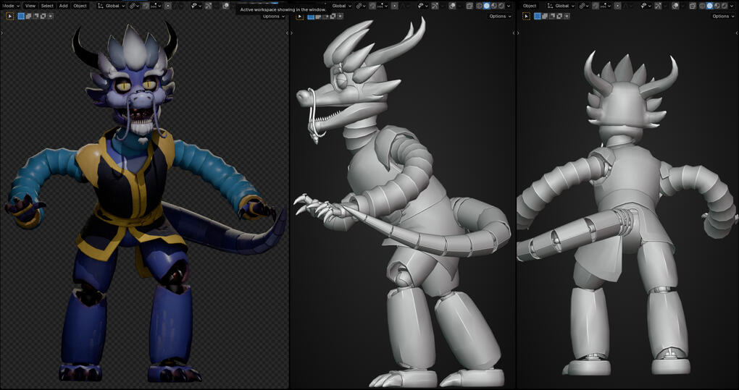739x390 pixels.
Task: Open Global transform orientation dropdown in middle viewport
Action: pyautogui.click(x=342, y=6)
